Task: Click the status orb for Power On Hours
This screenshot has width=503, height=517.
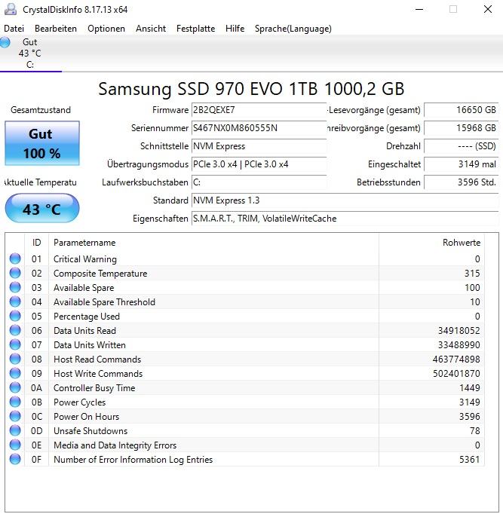Action: point(15,417)
